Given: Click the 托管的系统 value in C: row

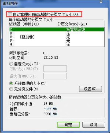Looking at the screenshot, I should [76, 30].
